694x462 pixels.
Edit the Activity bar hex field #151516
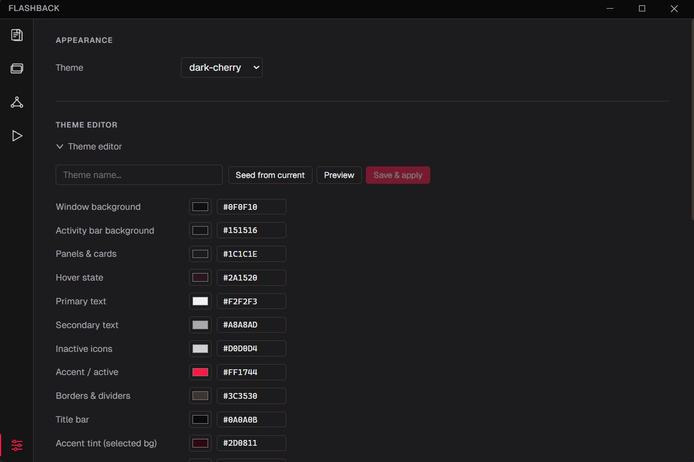pyautogui.click(x=252, y=231)
